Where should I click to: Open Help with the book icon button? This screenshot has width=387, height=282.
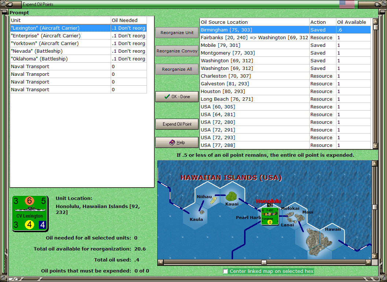point(177,142)
